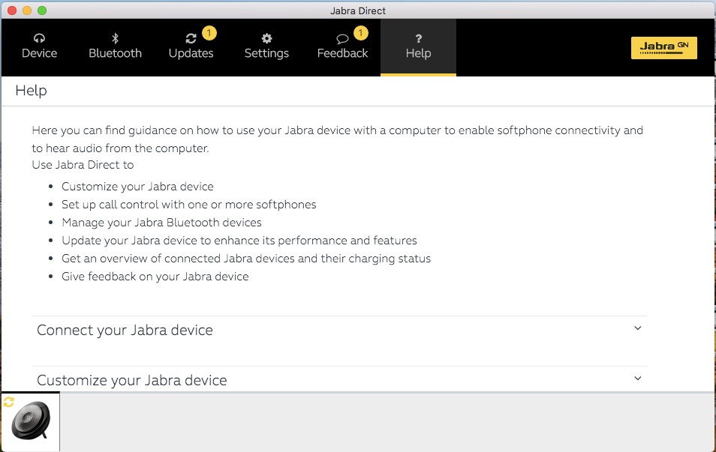Click the Feedback notification badge

point(361,33)
